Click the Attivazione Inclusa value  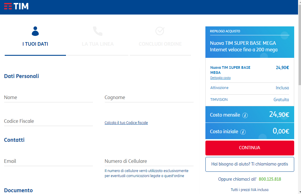pyautogui.click(x=282, y=88)
